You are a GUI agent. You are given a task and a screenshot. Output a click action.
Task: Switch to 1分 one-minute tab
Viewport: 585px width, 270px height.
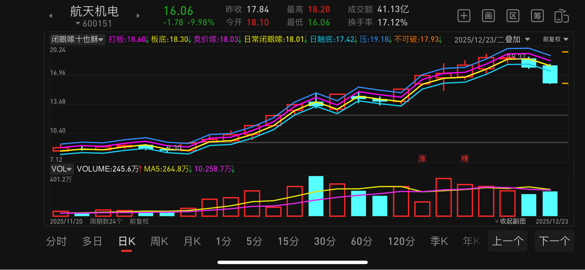tap(223, 241)
